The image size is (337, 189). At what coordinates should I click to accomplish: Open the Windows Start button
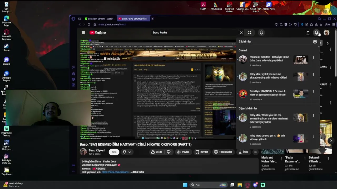pyautogui.click(x=185, y=185)
